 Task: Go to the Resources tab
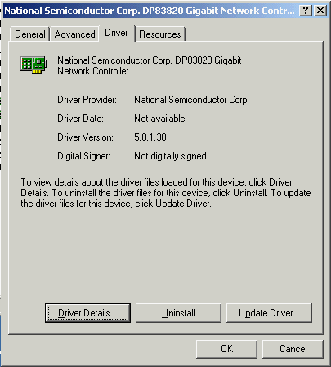pos(160,34)
